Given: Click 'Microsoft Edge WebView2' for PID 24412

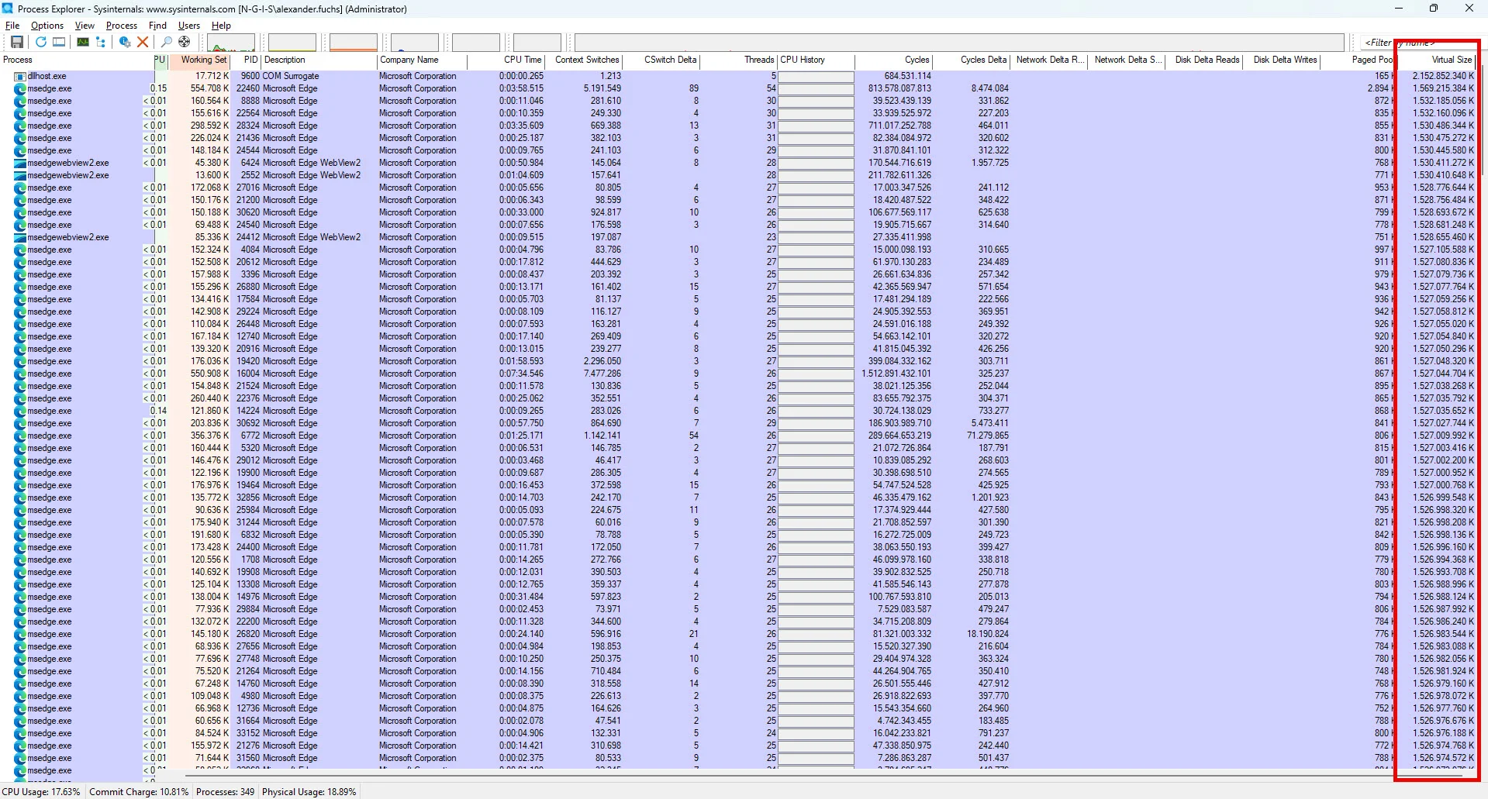Looking at the screenshot, I should 312,237.
